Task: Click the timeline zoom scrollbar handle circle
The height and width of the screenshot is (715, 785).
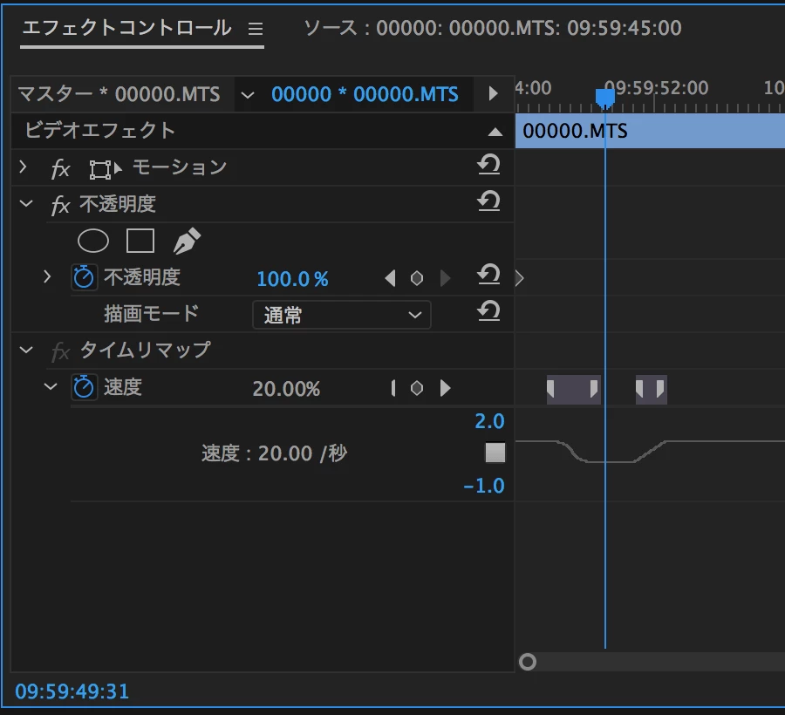Action: (x=527, y=662)
